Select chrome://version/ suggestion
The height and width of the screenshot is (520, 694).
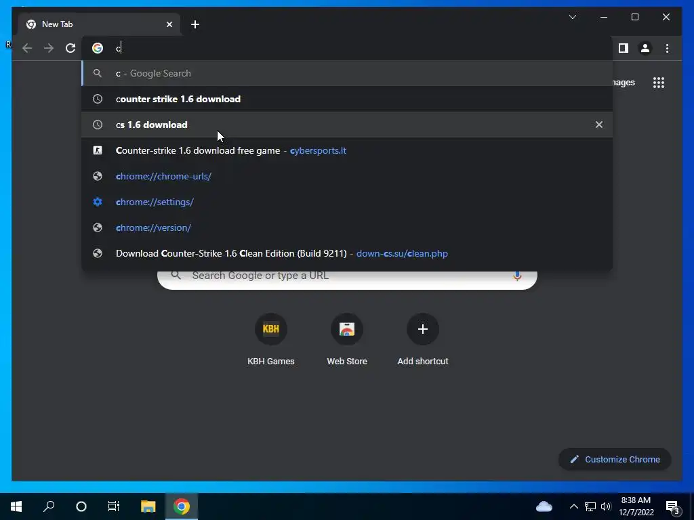(x=348, y=227)
